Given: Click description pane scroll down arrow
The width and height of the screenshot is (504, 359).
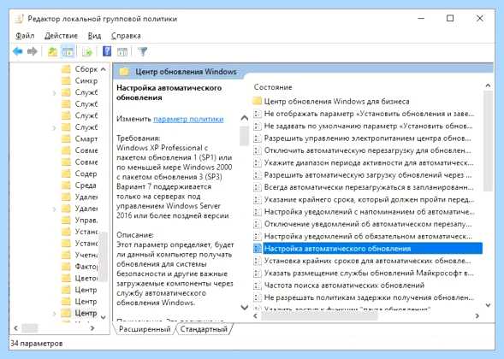Looking at the screenshot, I should tap(244, 308).
